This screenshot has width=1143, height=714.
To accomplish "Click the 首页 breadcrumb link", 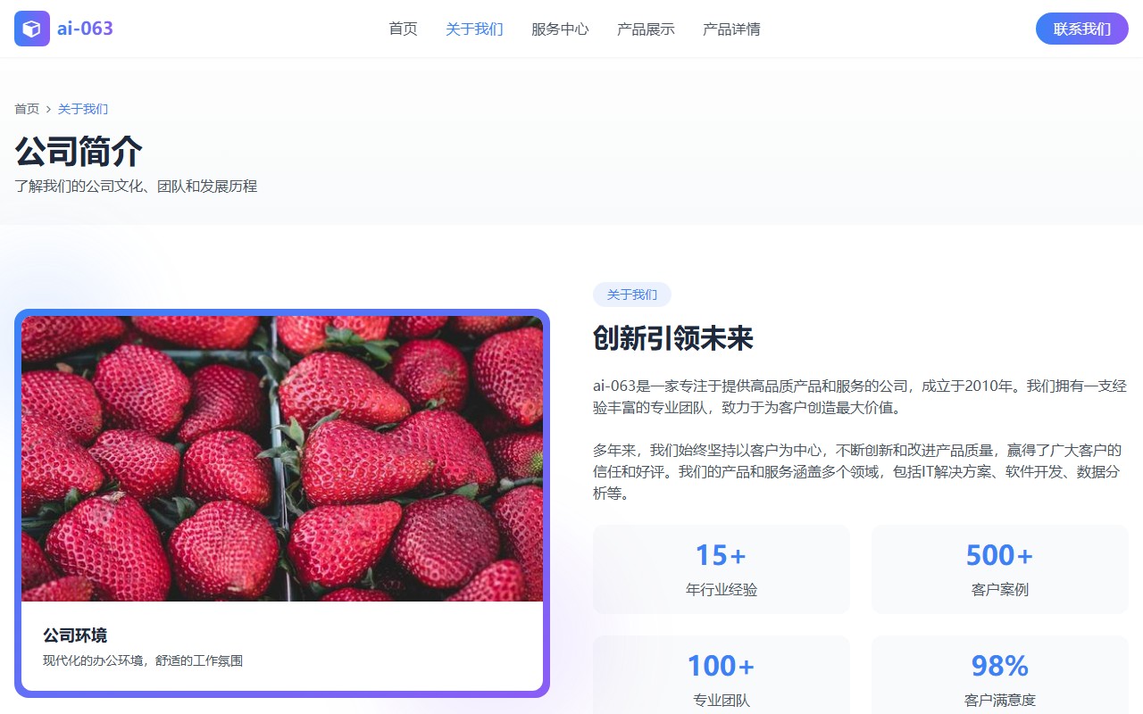I will pyautogui.click(x=27, y=109).
